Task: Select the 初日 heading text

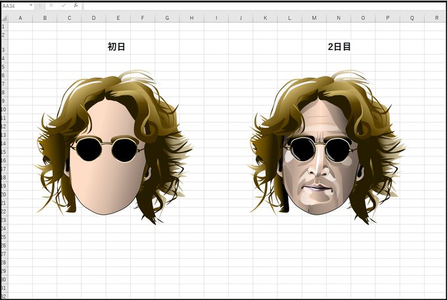Action: click(x=116, y=47)
